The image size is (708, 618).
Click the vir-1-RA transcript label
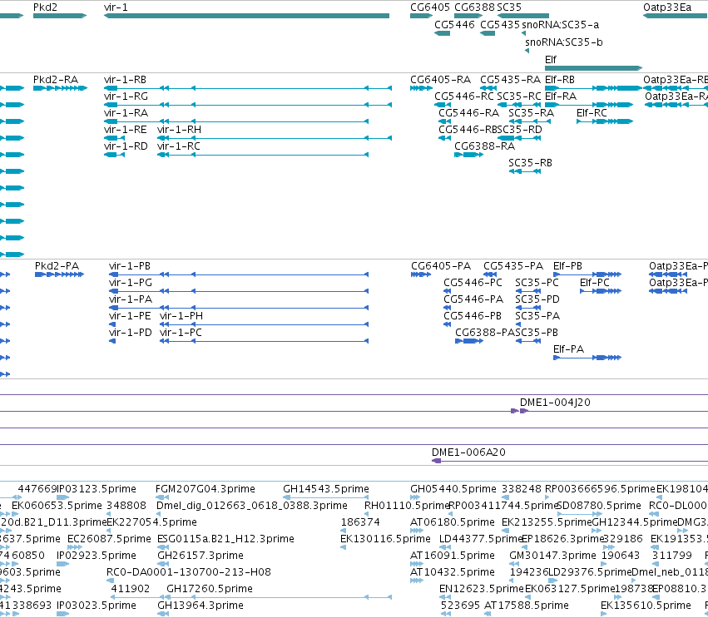[x=126, y=113]
